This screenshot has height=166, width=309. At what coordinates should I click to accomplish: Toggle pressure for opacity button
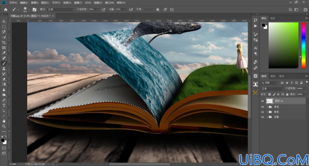(103, 10)
